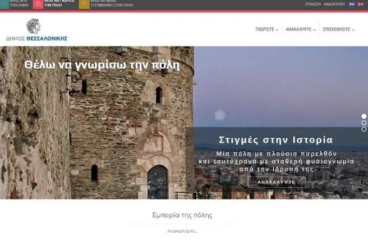Click ΑΝΑΖΗΤΗΣΗ search link
Screen dimensions: 368x243
point(334,4)
